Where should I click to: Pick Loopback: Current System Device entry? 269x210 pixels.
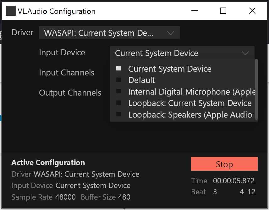point(190,103)
